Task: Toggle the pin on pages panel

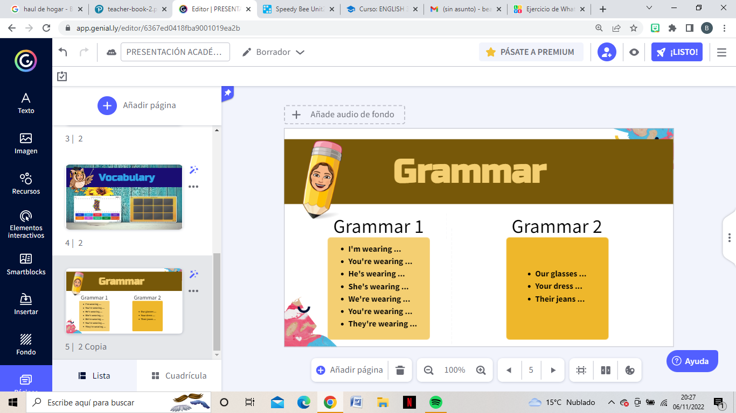Action: [227, 93]
